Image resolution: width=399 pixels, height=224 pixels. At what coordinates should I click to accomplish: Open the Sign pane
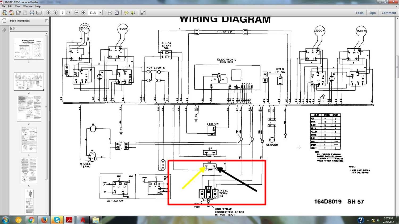pos(372,12)
